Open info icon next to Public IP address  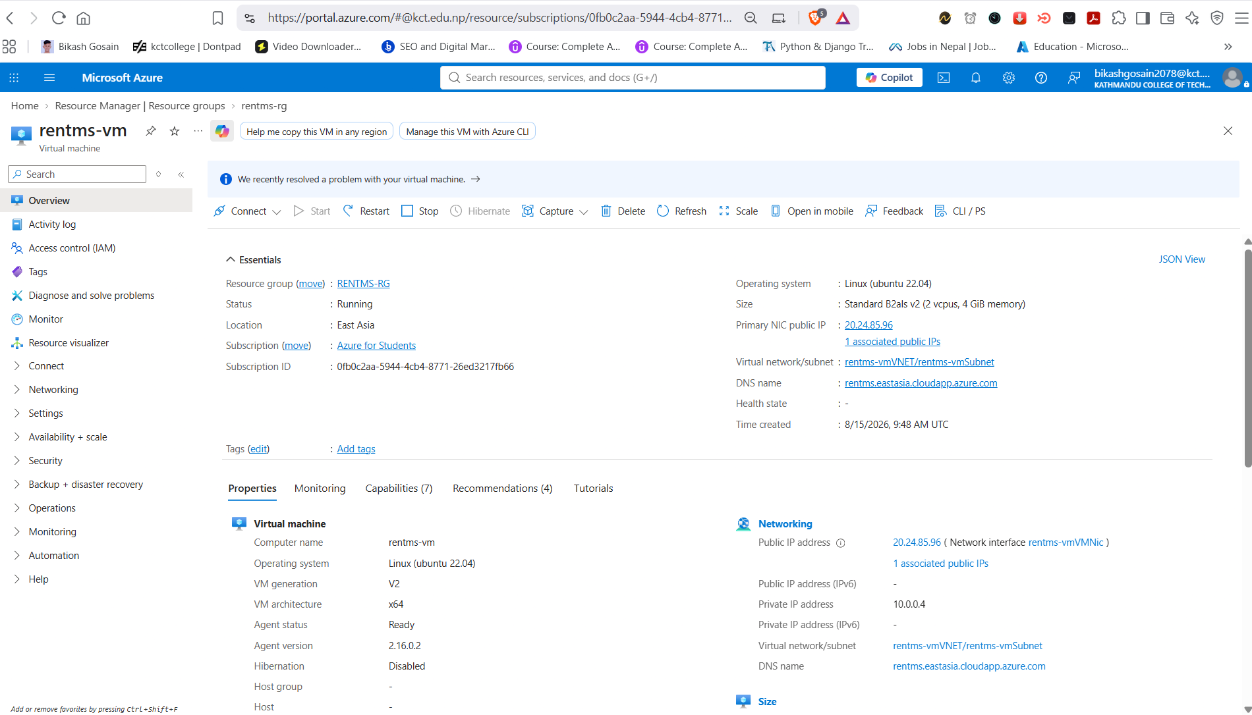click(x=841, y=543)
